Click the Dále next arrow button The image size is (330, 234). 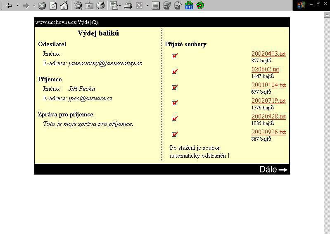pyautogui.click(x=273, y=169)
